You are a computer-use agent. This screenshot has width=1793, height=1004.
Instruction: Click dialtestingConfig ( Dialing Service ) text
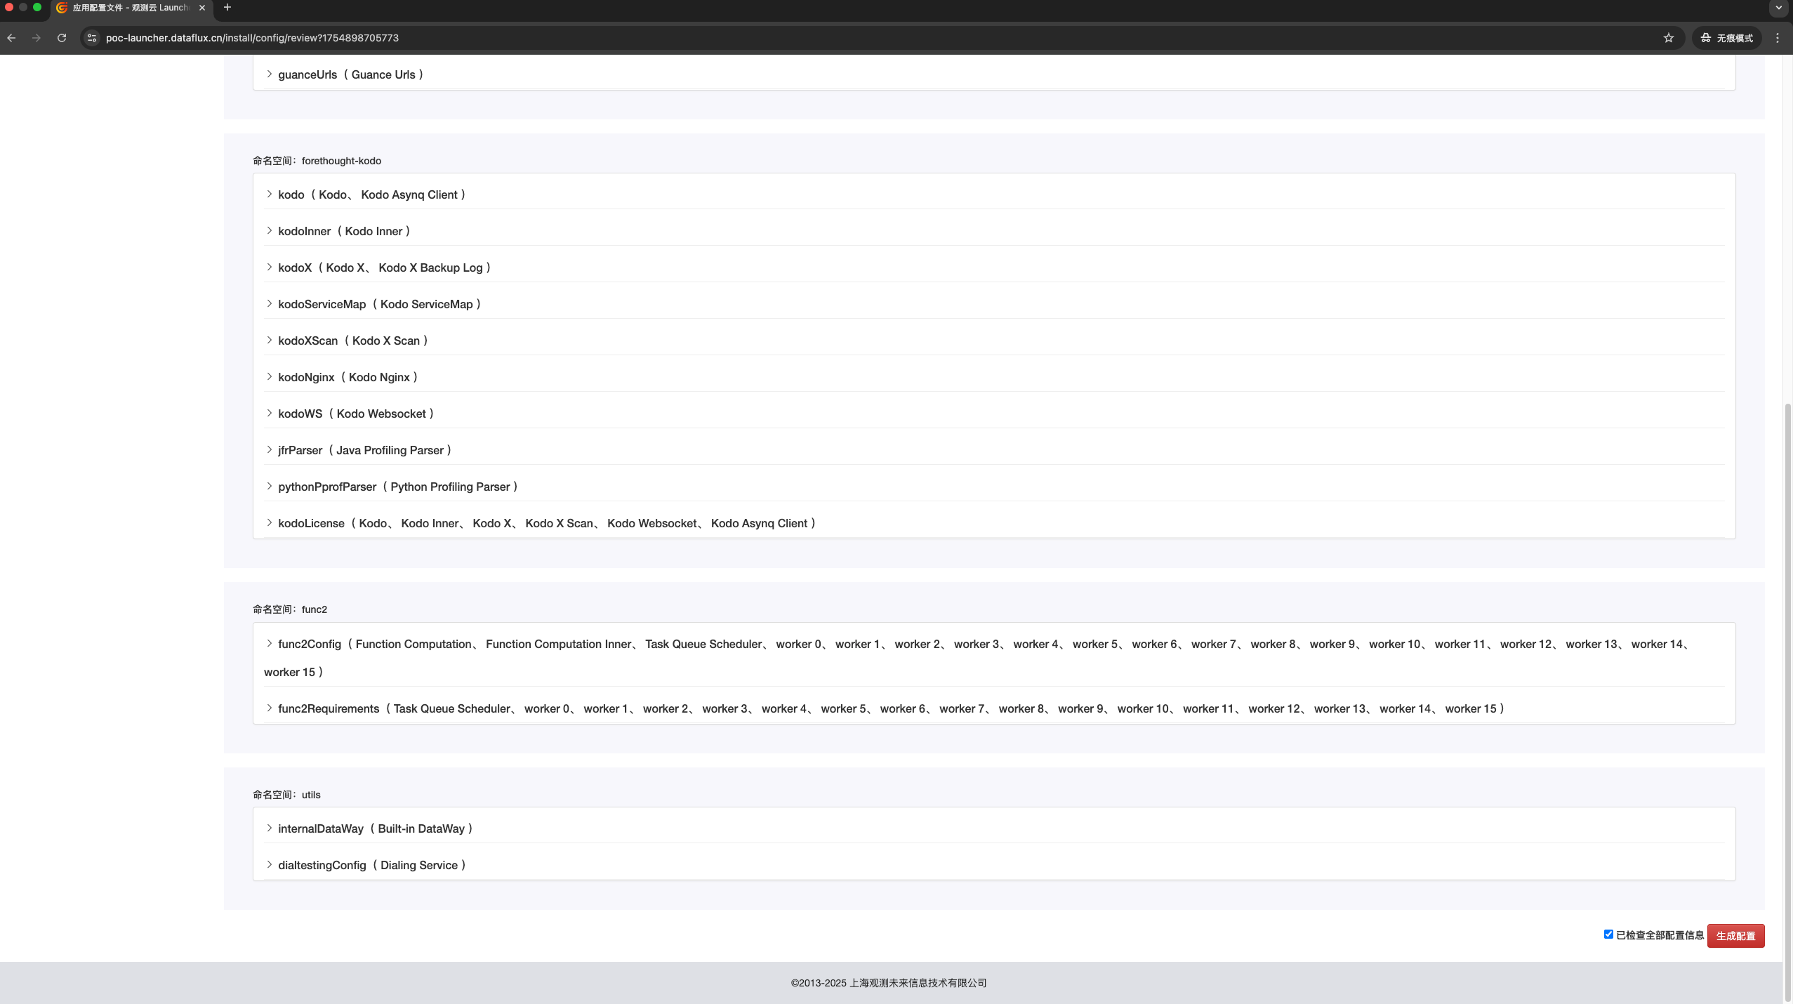[372, 865]
